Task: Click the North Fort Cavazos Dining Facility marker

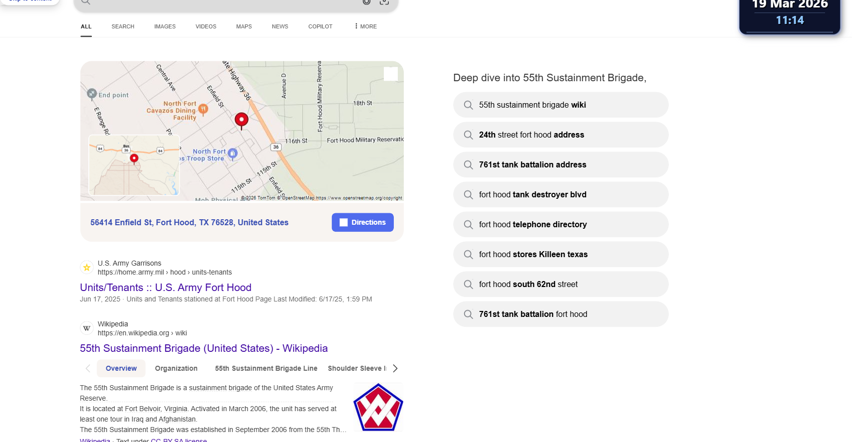Action: (203, 109)
